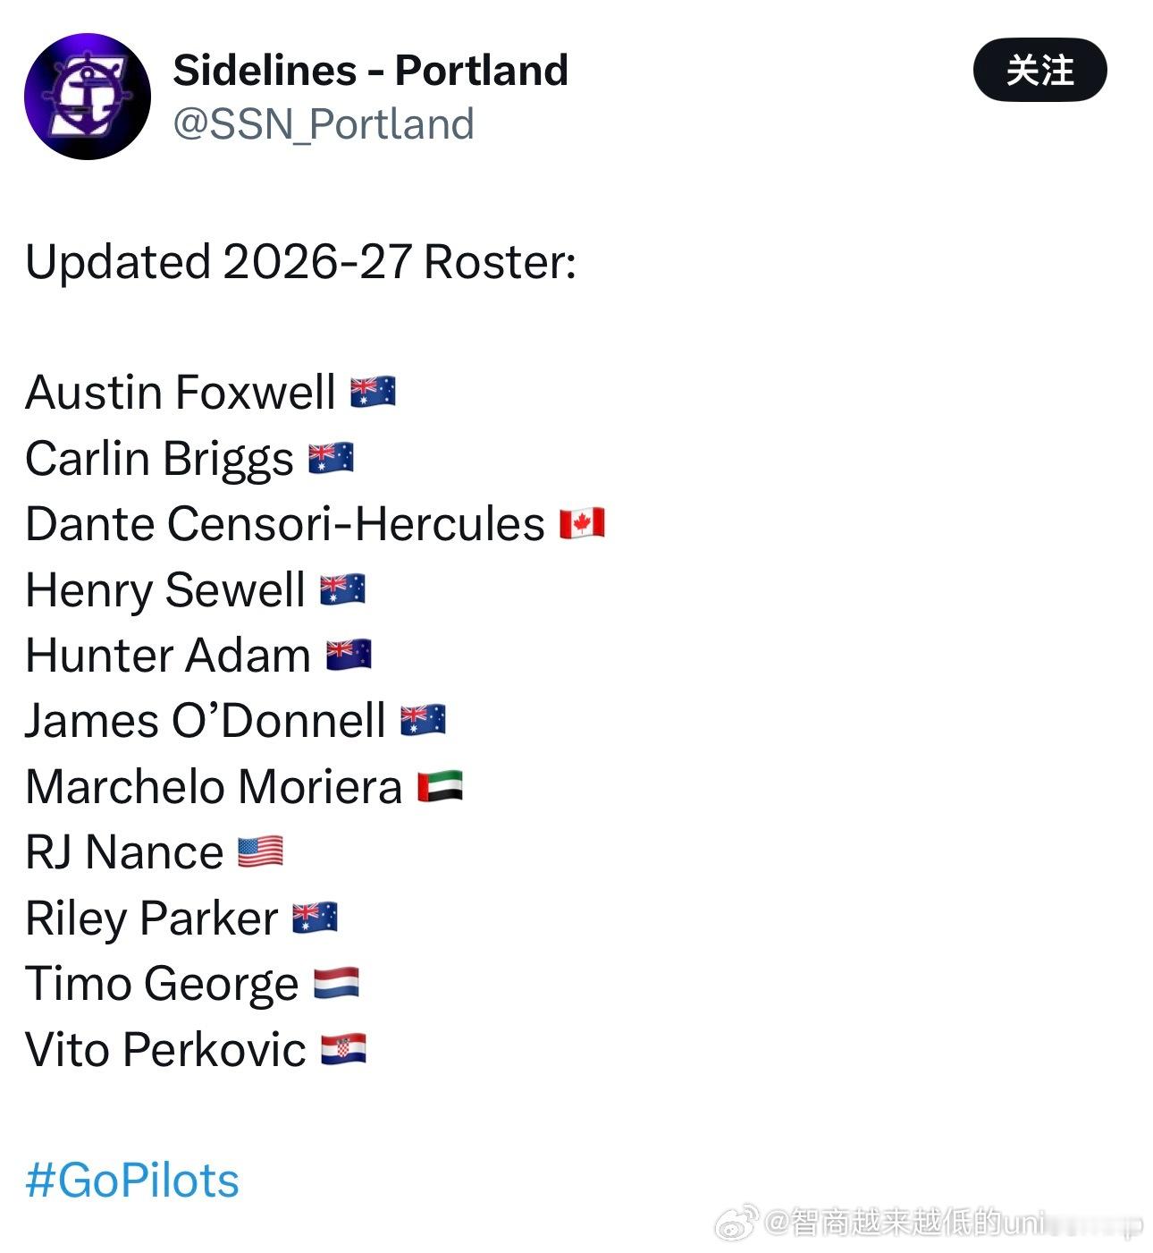Click the Sidelines - Portland display name

click(x=370, y=70)
